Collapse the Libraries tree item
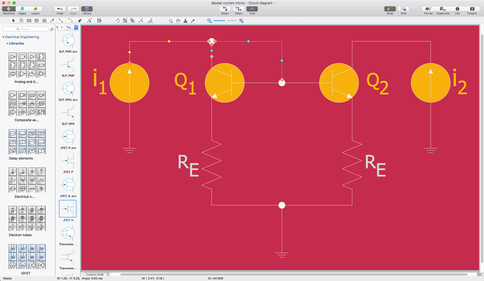This screenshot has height=281, width=484. point(7,43)
